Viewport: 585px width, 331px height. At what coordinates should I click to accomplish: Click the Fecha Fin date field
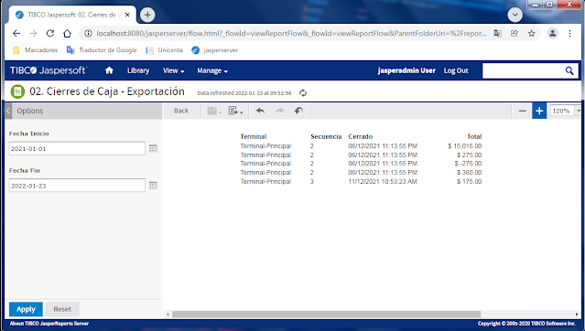(77, 186)
